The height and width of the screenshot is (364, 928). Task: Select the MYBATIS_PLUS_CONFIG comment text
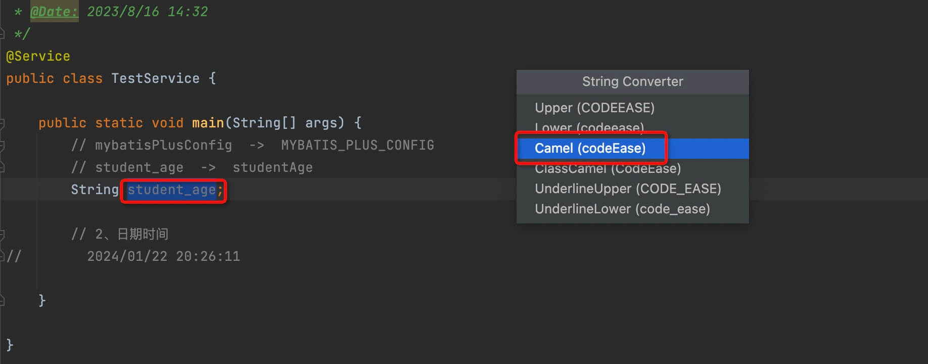pos(357,145)
